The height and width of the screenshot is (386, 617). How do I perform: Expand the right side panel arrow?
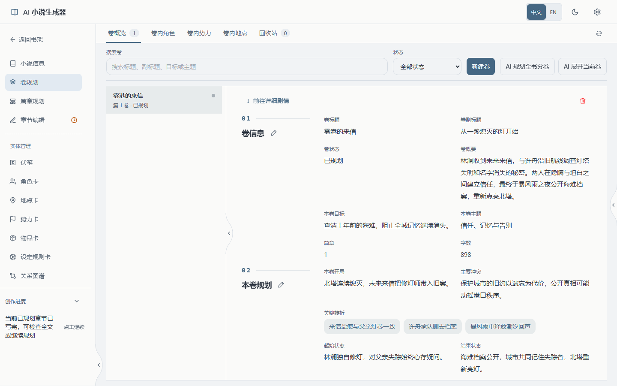613,205
